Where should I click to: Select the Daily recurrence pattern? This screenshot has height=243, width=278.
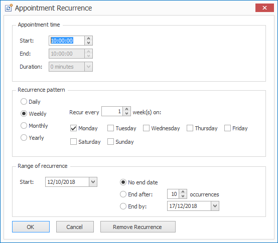click(x=24, y=102)
